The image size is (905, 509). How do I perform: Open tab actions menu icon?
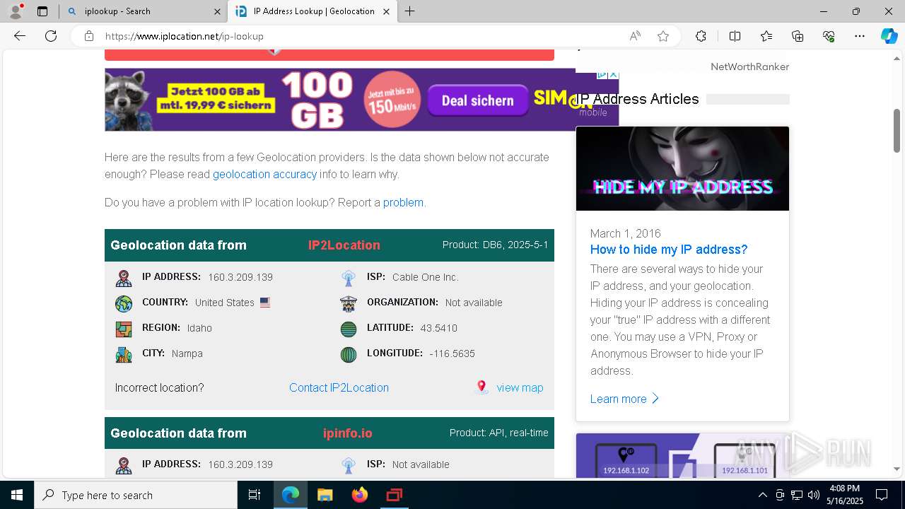point(42,11)
